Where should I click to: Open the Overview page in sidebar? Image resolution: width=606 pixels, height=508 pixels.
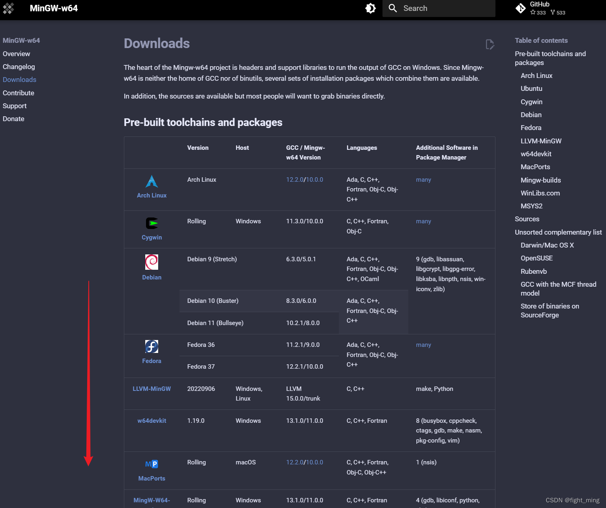17,54
